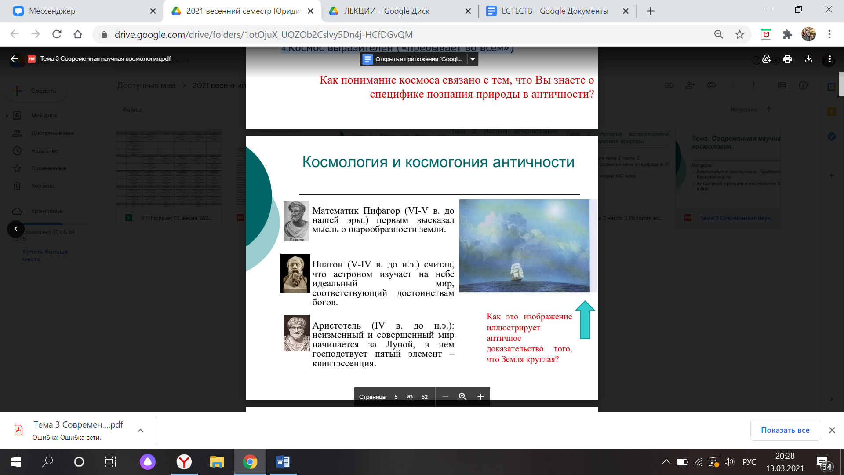This screenshot has width=844, height=475.
Task: Open Alice assistant purple taskbar icon
Action: (x=148, y=462)
